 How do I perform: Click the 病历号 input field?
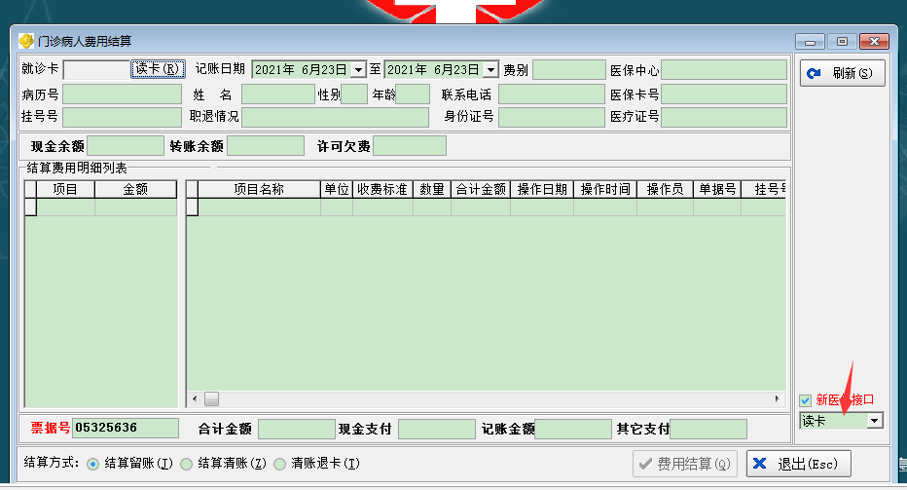coord(122,94)
